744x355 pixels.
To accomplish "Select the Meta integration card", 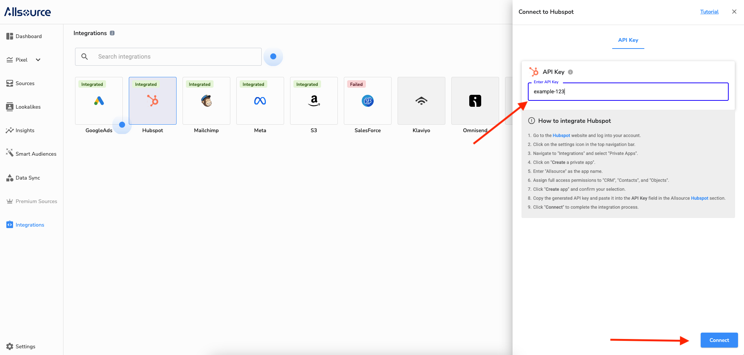I will (x=260, y=101).
